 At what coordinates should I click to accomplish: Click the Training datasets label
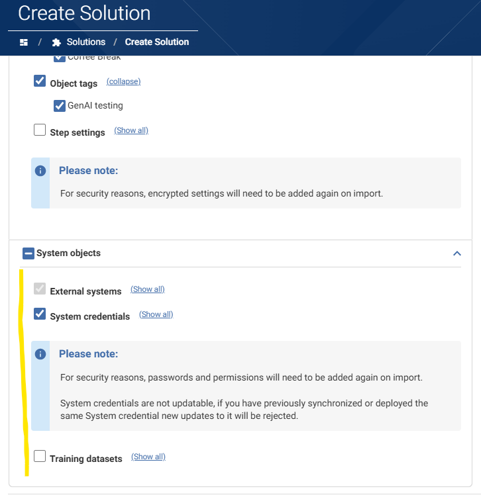click(86, 459)
